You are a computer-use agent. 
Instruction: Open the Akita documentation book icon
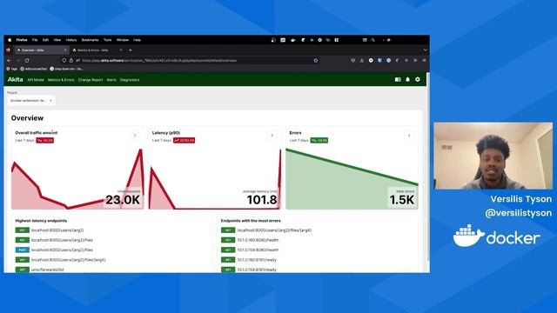point(398,79)
